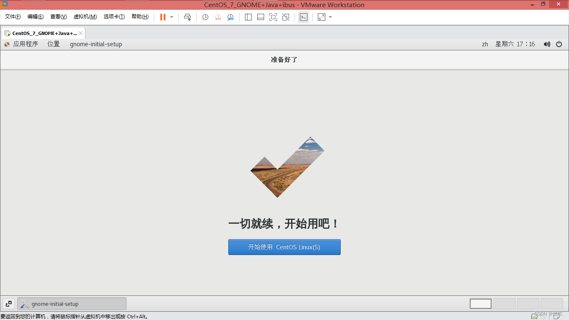This screenshot has width=569, height=320.
Task: Open the power options dropdown next to pause
Action: pos(172,17)
